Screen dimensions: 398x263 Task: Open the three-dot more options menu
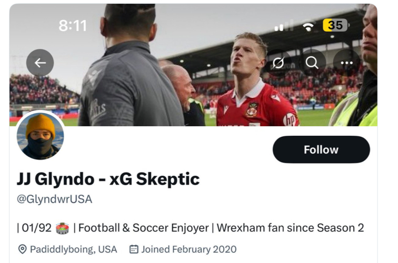click(x=346, y=63)
